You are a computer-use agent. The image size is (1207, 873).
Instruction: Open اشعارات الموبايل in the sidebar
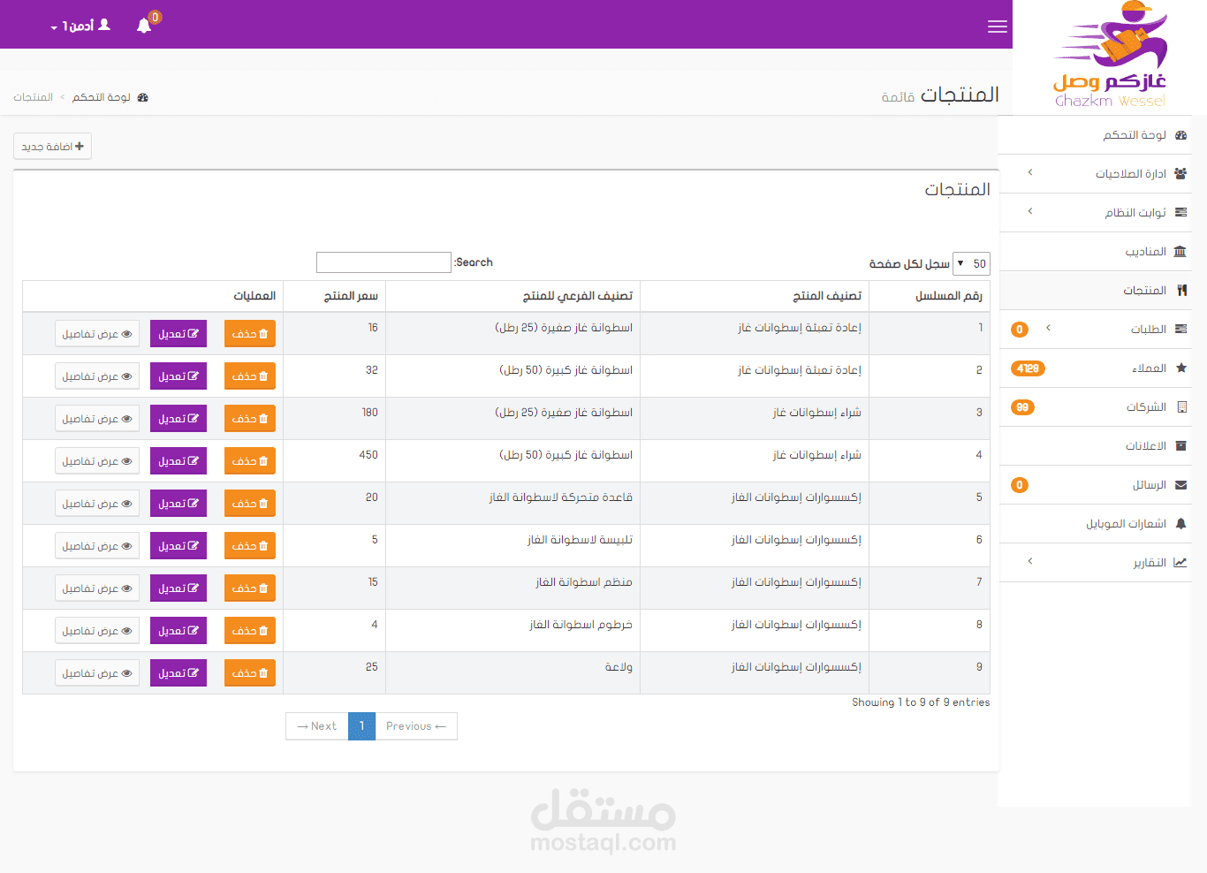pyautogui.click(x=1095, y=524)
